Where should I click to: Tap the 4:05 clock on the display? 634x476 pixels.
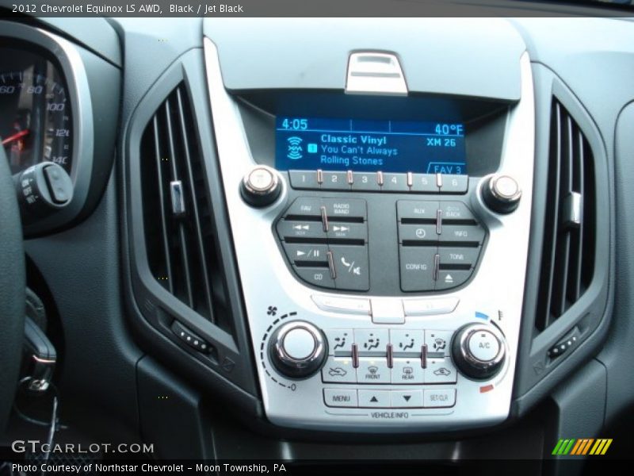pos(294,124)
